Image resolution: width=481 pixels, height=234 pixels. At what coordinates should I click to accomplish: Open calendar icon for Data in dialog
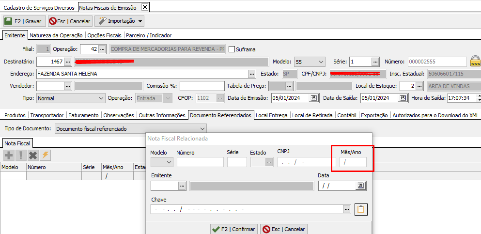[360, 186]
